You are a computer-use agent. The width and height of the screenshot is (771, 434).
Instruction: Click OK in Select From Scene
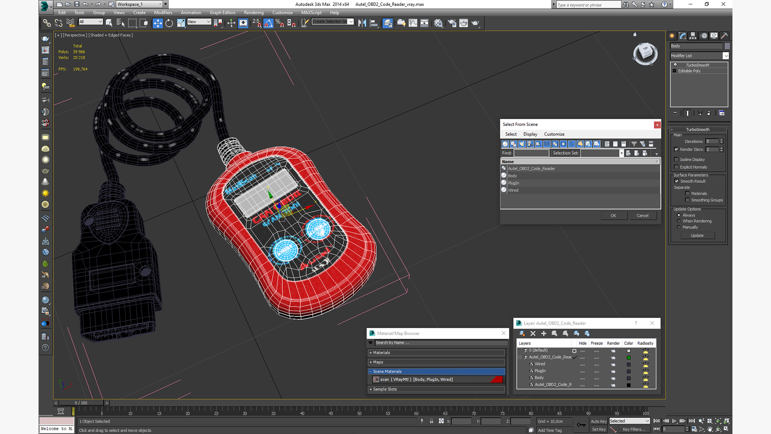pos(613,216)
